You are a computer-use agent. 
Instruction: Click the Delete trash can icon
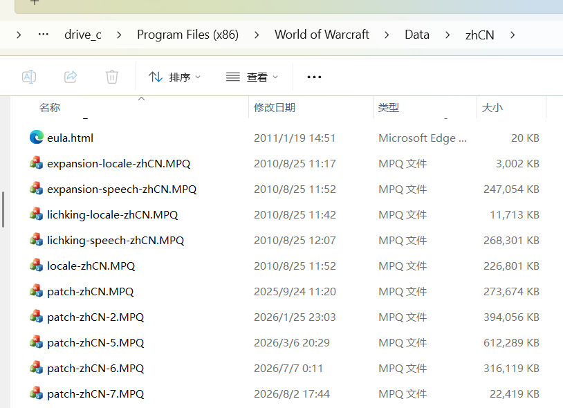[112, 77]
